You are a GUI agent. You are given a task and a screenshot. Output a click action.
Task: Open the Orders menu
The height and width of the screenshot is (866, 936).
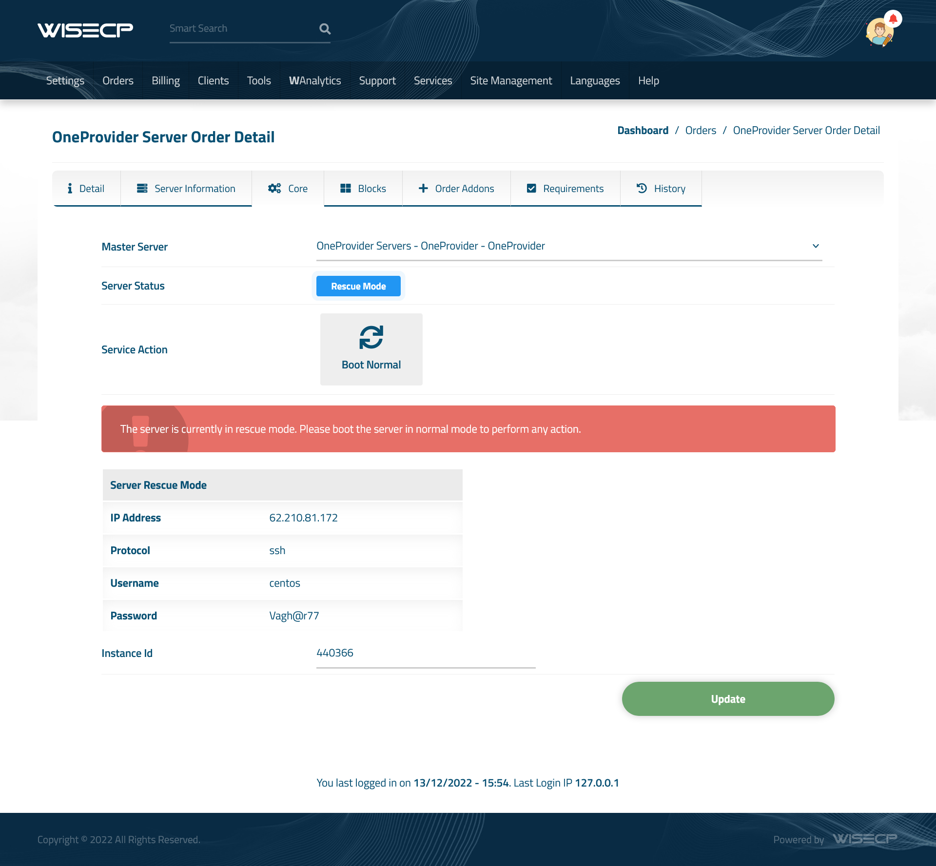coord(118,81)
